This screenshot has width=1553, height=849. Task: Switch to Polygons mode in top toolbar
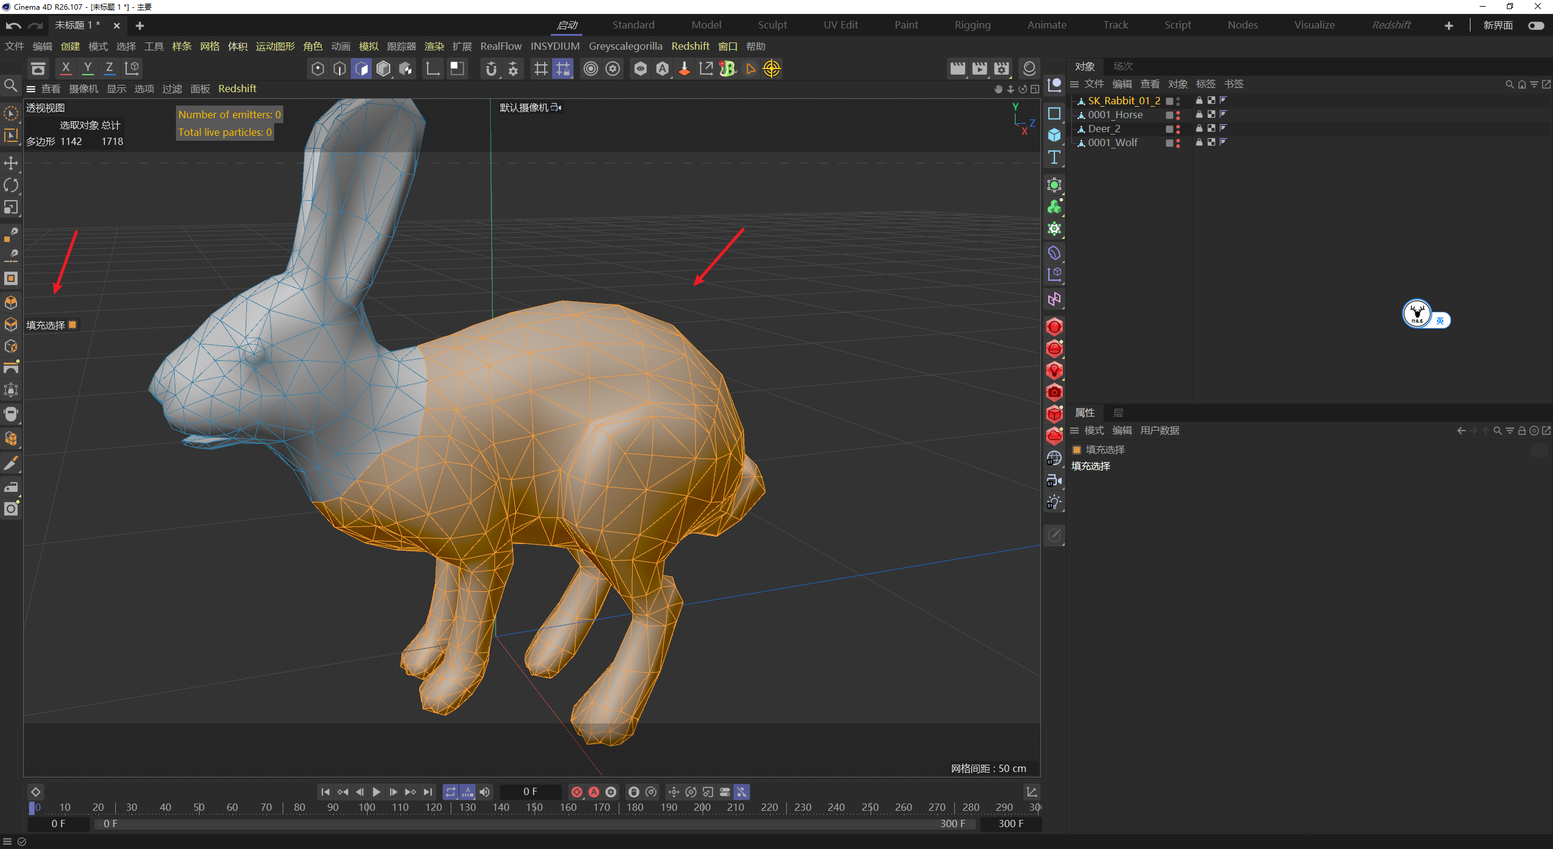pyautogui.click(x=361, y=69)
